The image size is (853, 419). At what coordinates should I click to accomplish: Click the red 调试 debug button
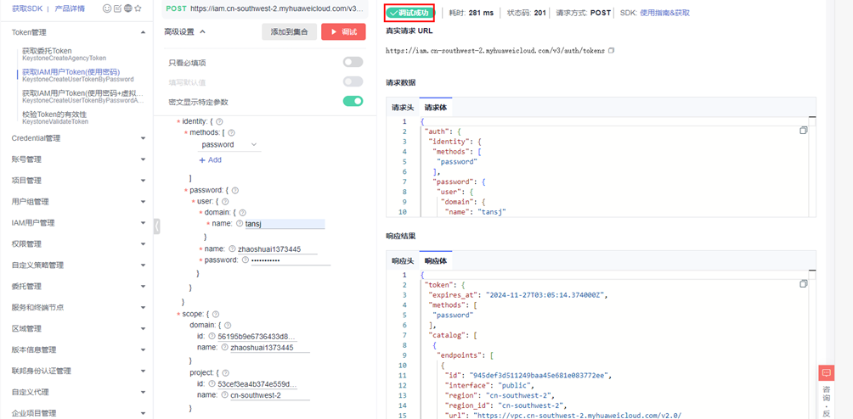pos(344,32)
